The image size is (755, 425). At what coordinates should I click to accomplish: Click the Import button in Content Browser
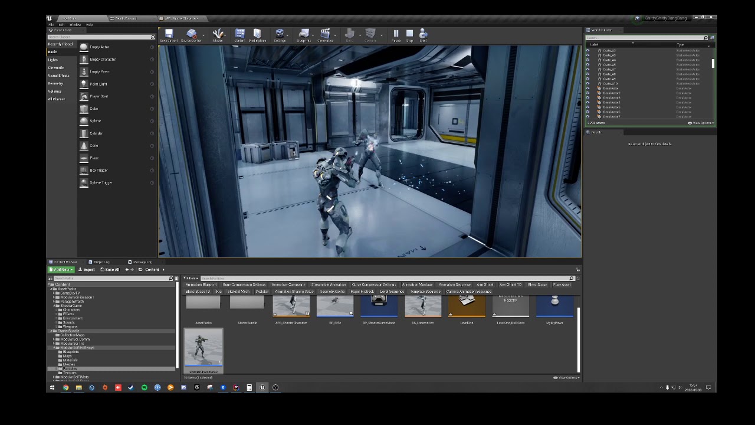[87, 270]
